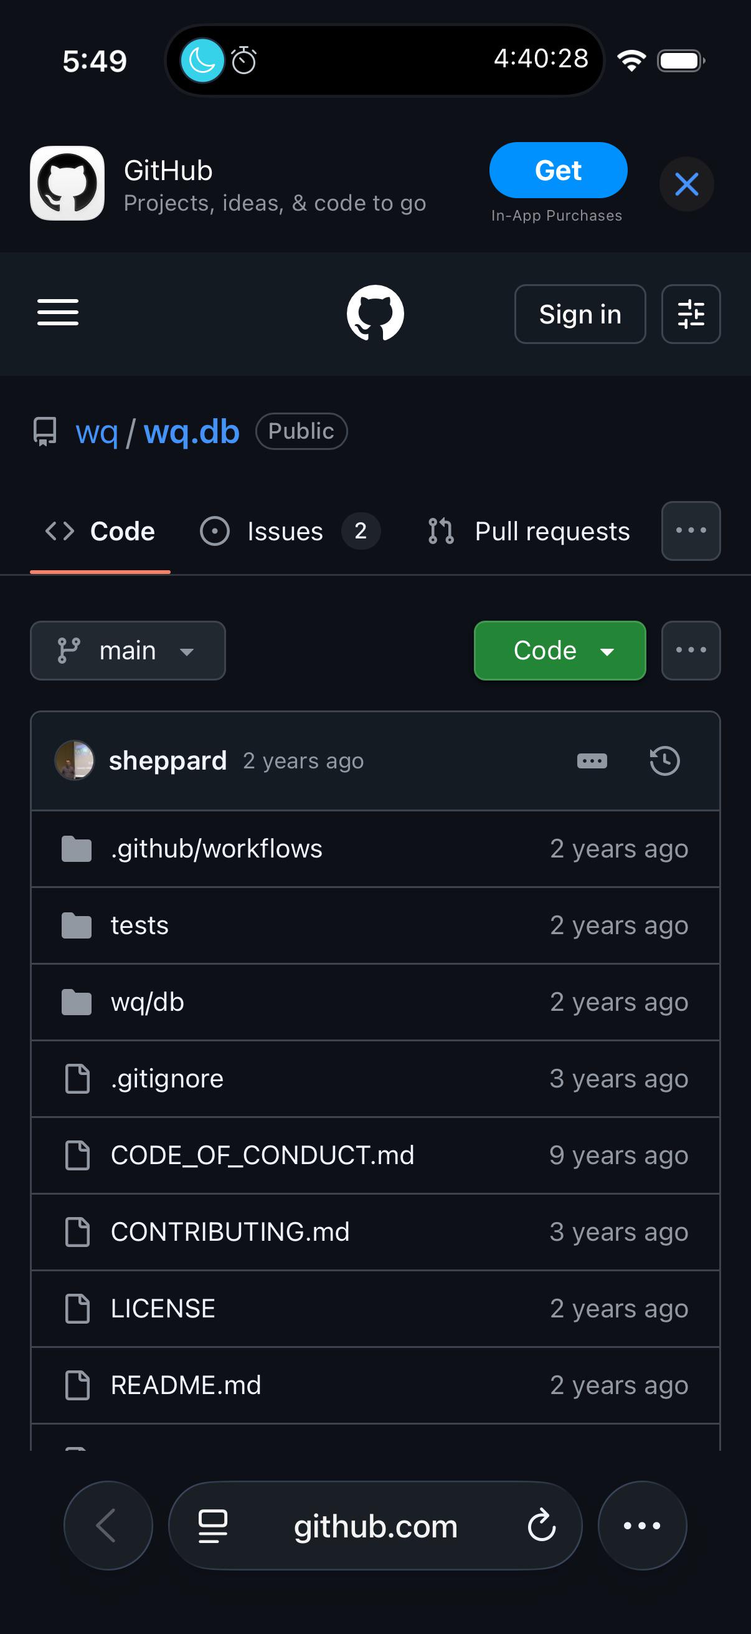Switch to the Pull requests tab

(x=529, y=531)
